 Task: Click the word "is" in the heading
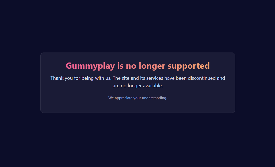pyautogui.click(x=120, y=66)
